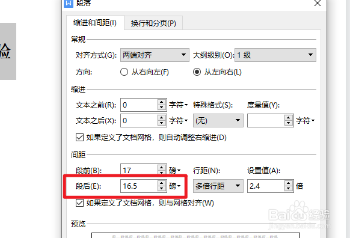This screenshot has width=350, height=238.
Task: Click the 文本之后(X) indent input field
Action: point(139,120)
